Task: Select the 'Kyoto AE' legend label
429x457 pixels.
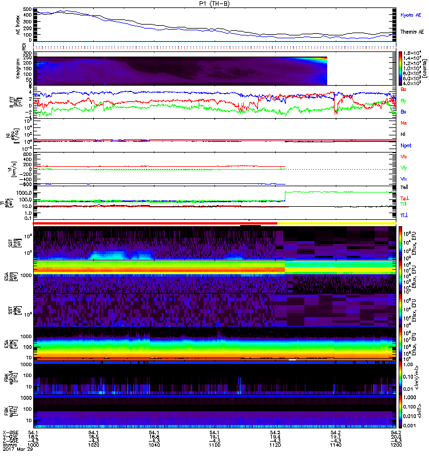Action: (x=411, y=15)
